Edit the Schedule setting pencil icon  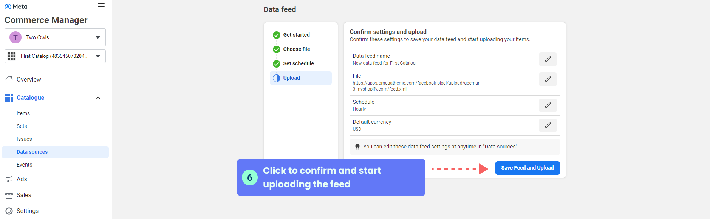[x=548, y=105]
